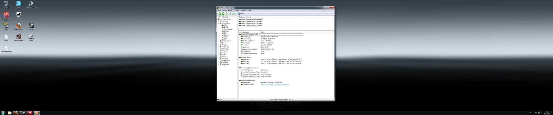Select the @ 609 MHz timing row

coord(271,60)
